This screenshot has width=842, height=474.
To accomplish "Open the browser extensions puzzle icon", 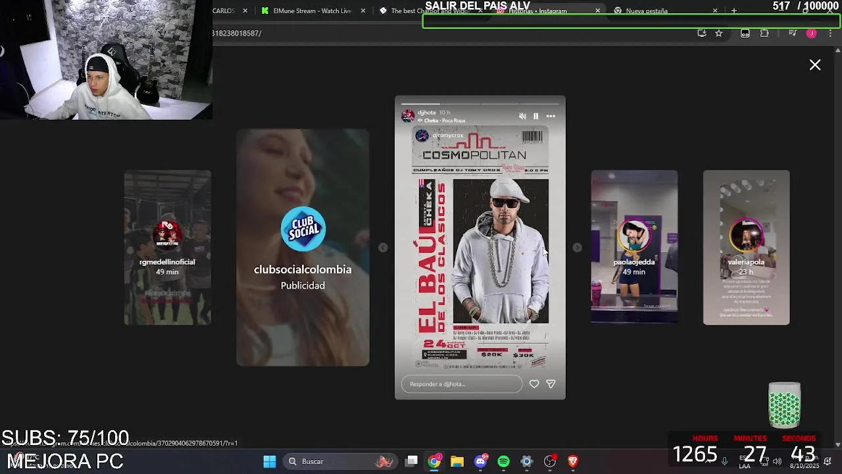I will (x=764, y=33).
